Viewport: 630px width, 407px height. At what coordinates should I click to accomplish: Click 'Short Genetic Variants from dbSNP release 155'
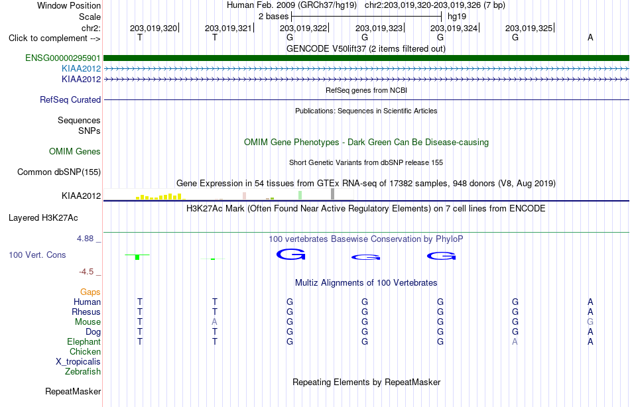tap(365, 162)
